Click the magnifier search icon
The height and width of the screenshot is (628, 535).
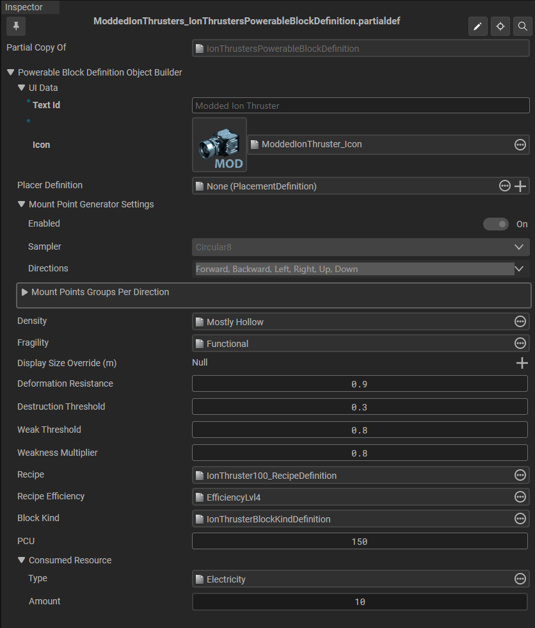point(523,27)
